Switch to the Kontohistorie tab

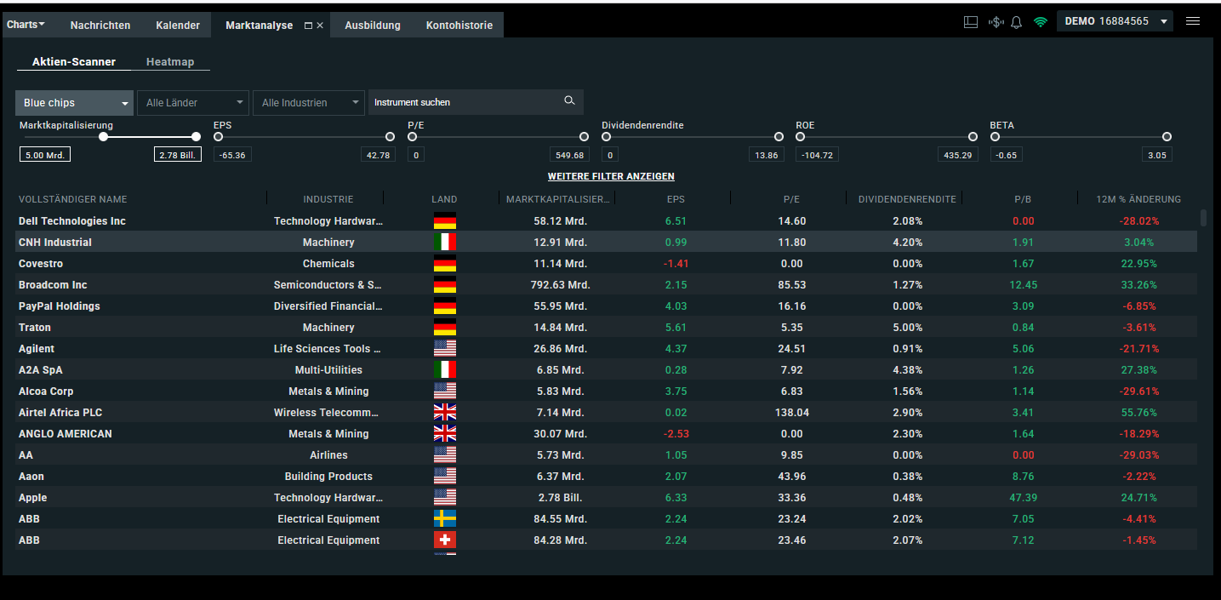tap(459, 25)
